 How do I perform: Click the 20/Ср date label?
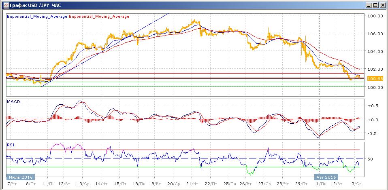(x=174, y=184)
